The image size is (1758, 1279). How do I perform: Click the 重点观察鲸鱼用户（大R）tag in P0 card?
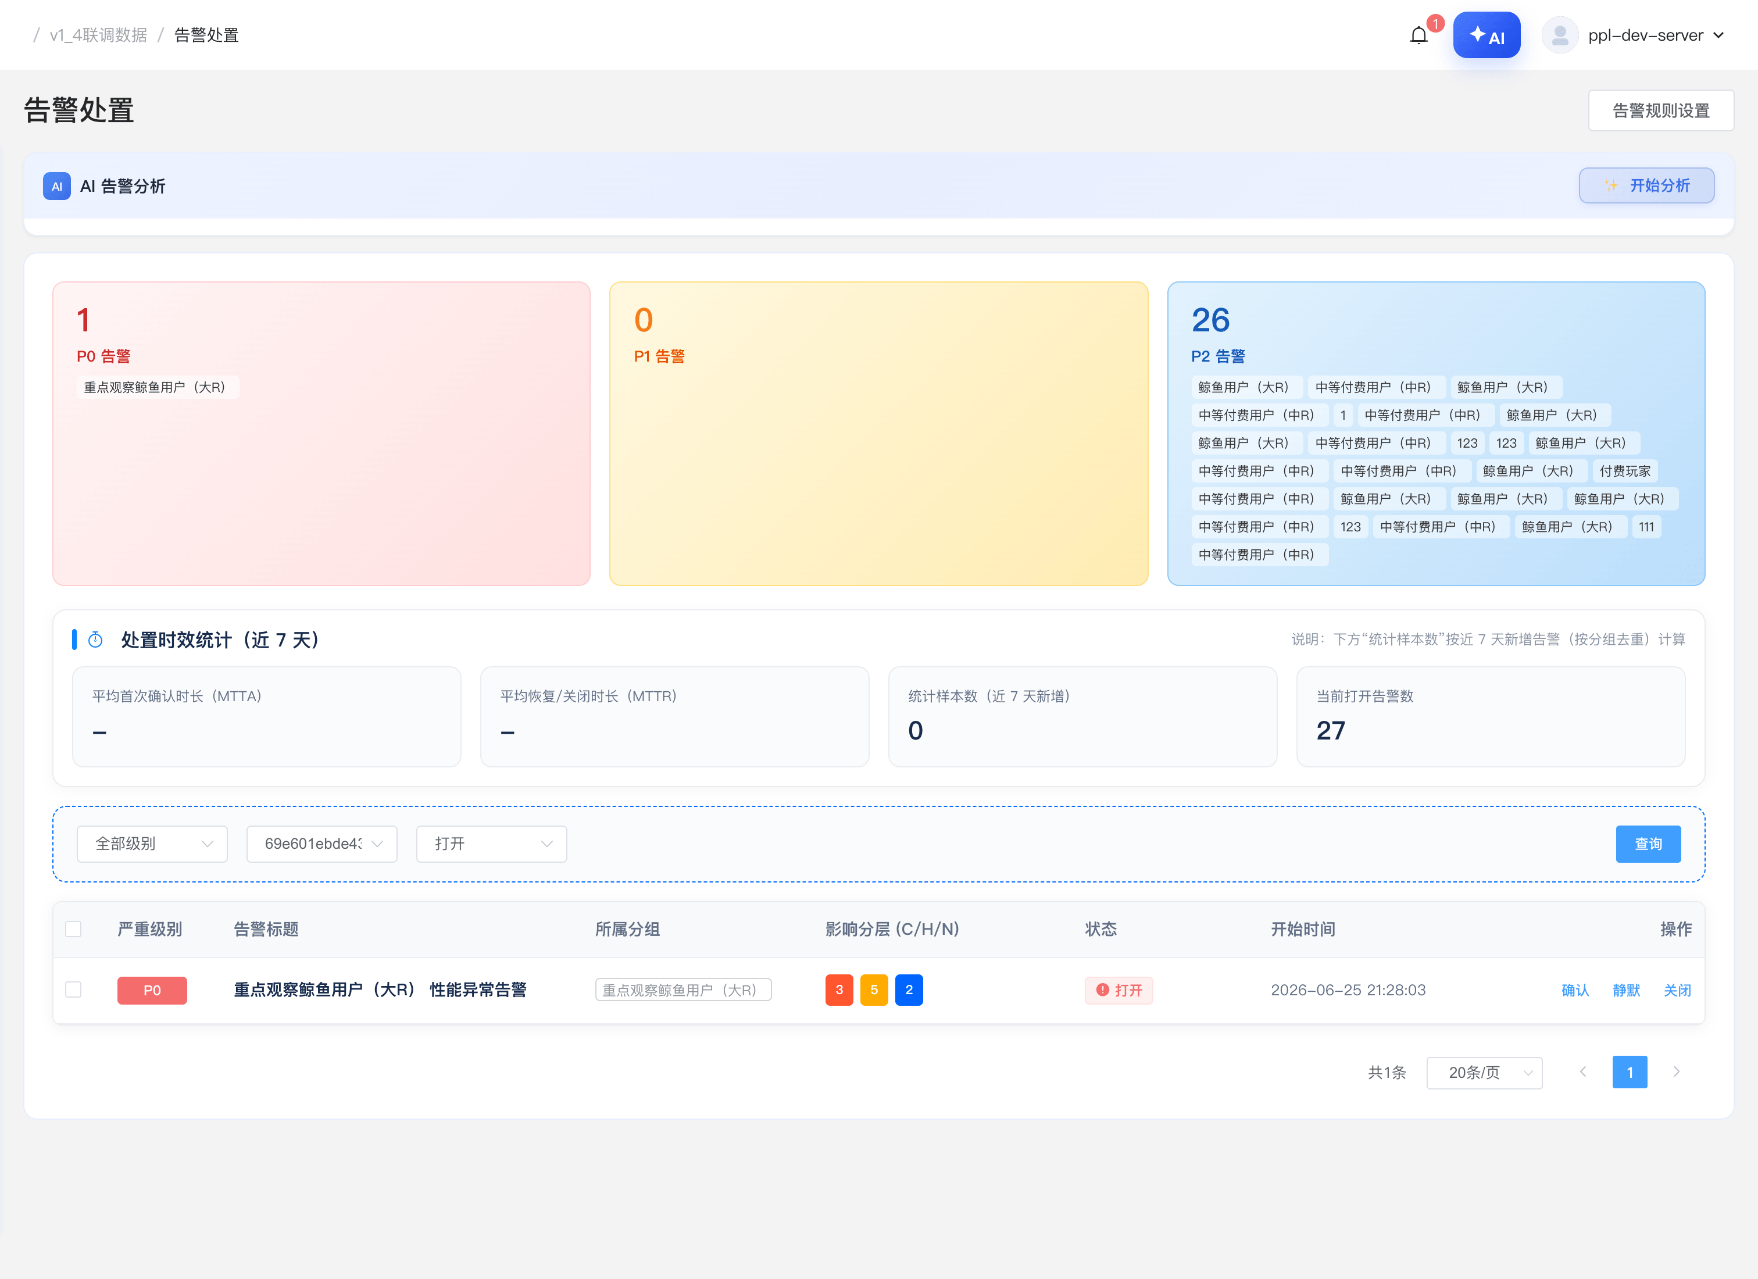click(158, 387)
